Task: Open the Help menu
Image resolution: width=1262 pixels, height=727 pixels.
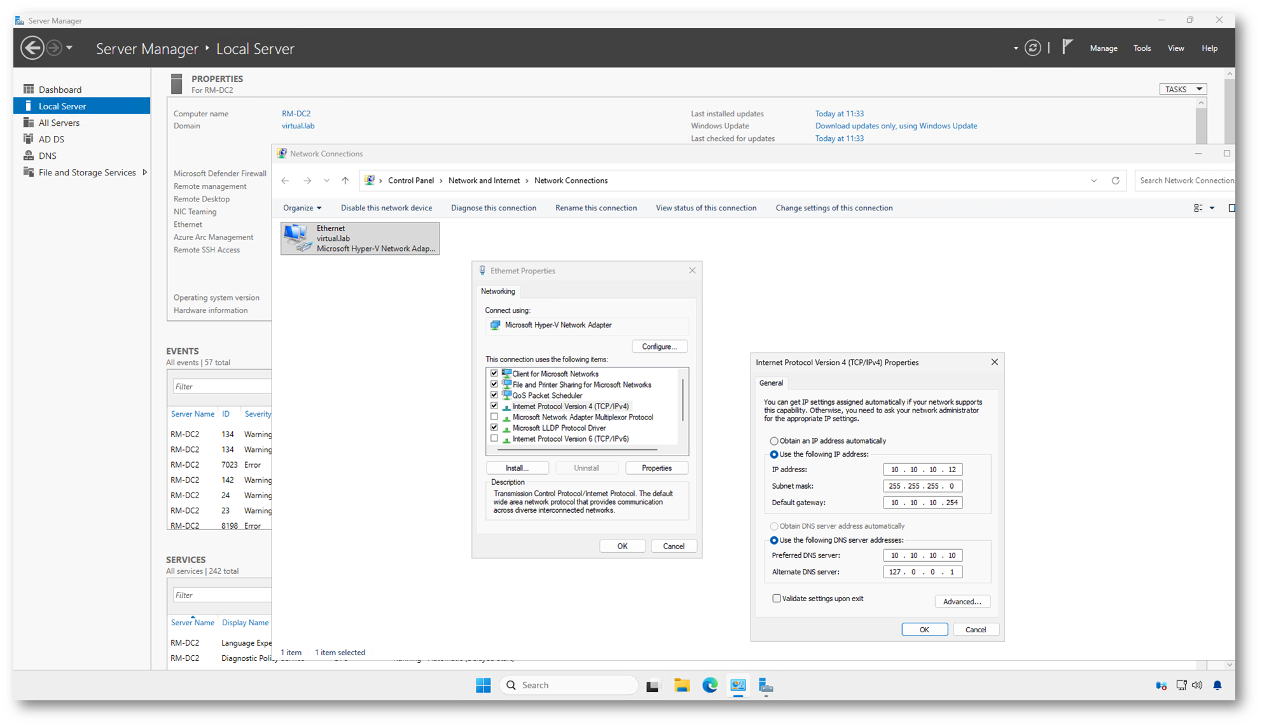Action: tap(1209, 48)
